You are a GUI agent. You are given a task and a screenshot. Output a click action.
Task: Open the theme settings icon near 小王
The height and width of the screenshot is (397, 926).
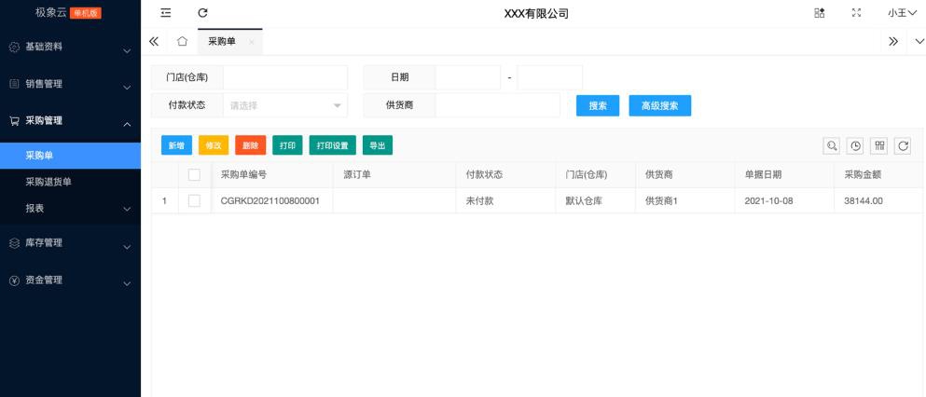[819, 13]
